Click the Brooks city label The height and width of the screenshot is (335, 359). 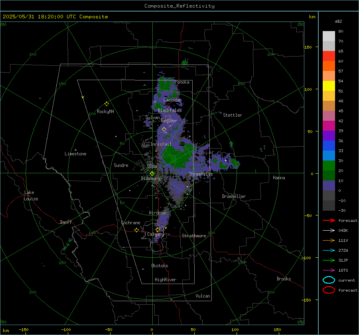(x=284, y=279)
